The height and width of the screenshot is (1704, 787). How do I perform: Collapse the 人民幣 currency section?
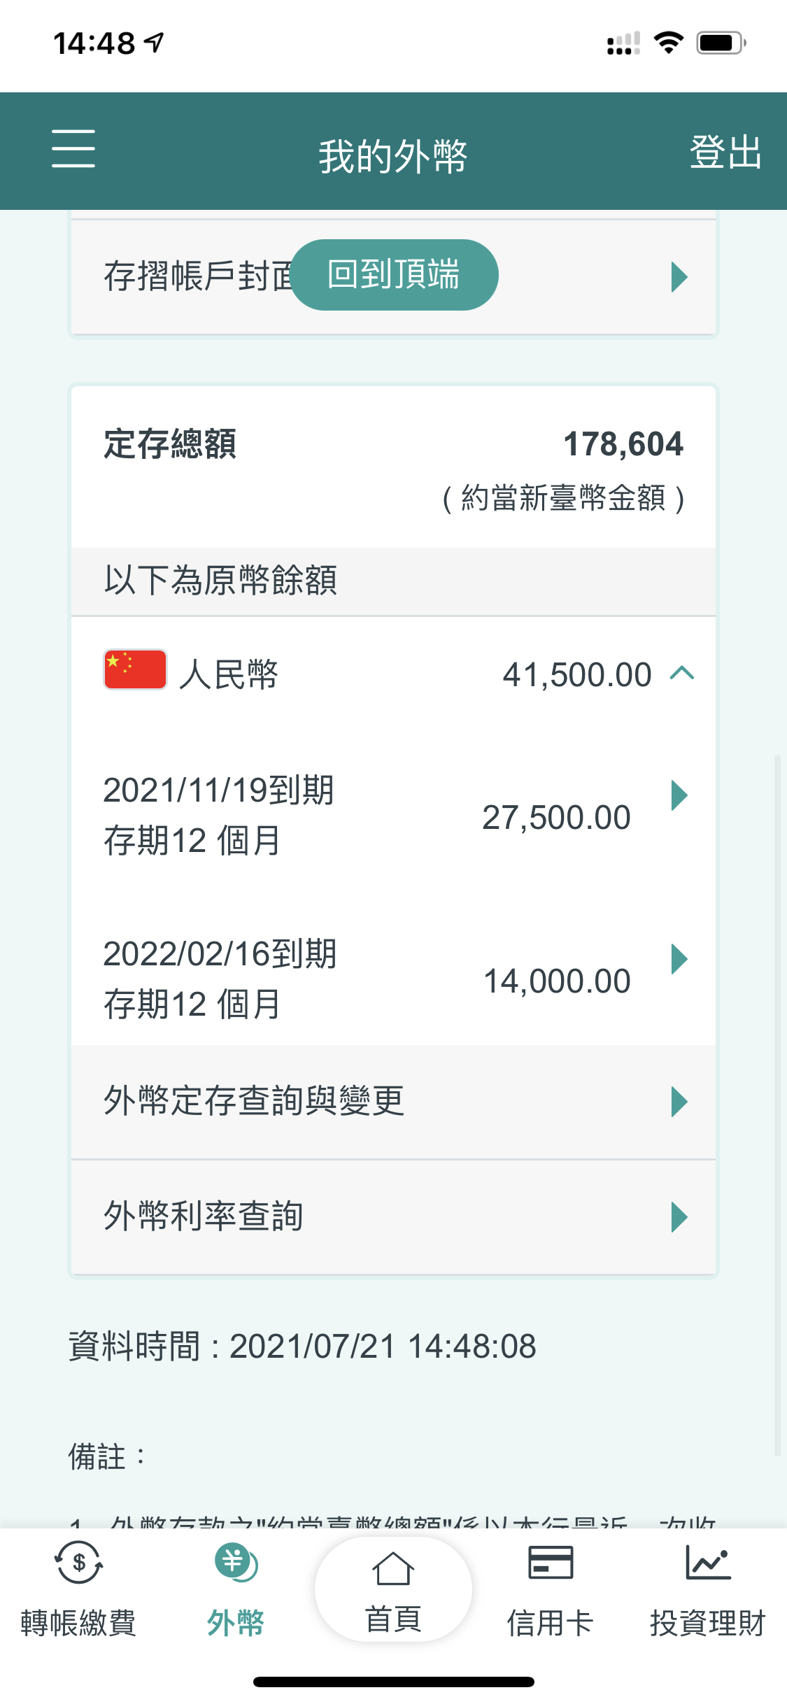681,674
